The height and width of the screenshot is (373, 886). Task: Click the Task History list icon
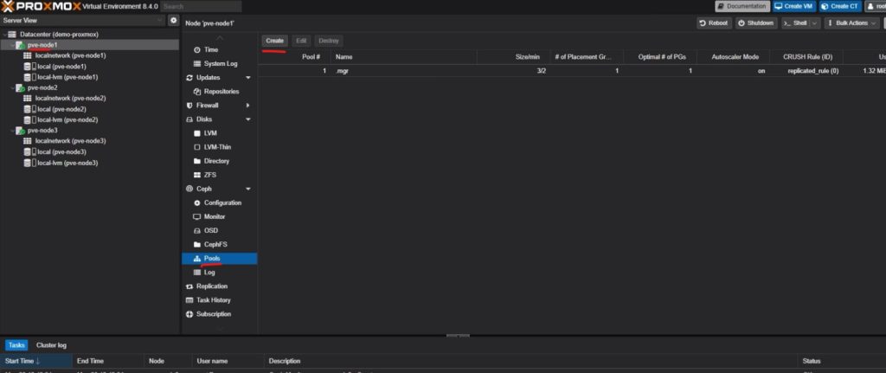pos(189,300)
